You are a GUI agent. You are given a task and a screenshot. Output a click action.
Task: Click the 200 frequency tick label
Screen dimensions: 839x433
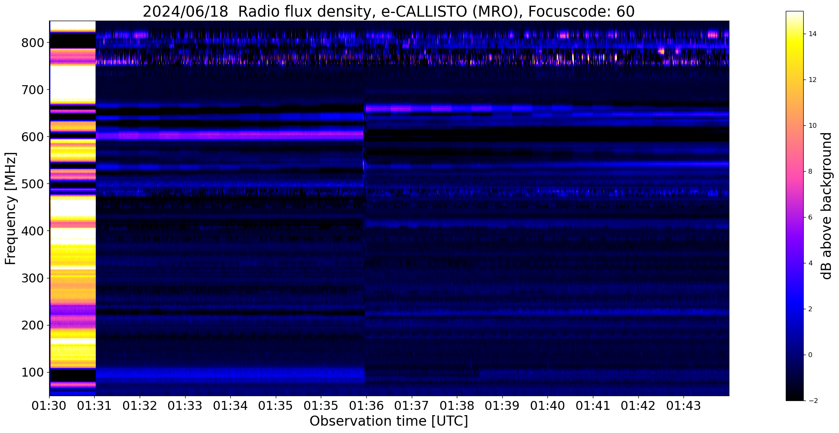[33, 325]
